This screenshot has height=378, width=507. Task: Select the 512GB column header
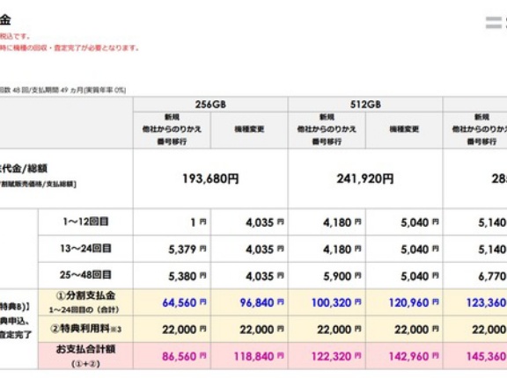point(365,105)
